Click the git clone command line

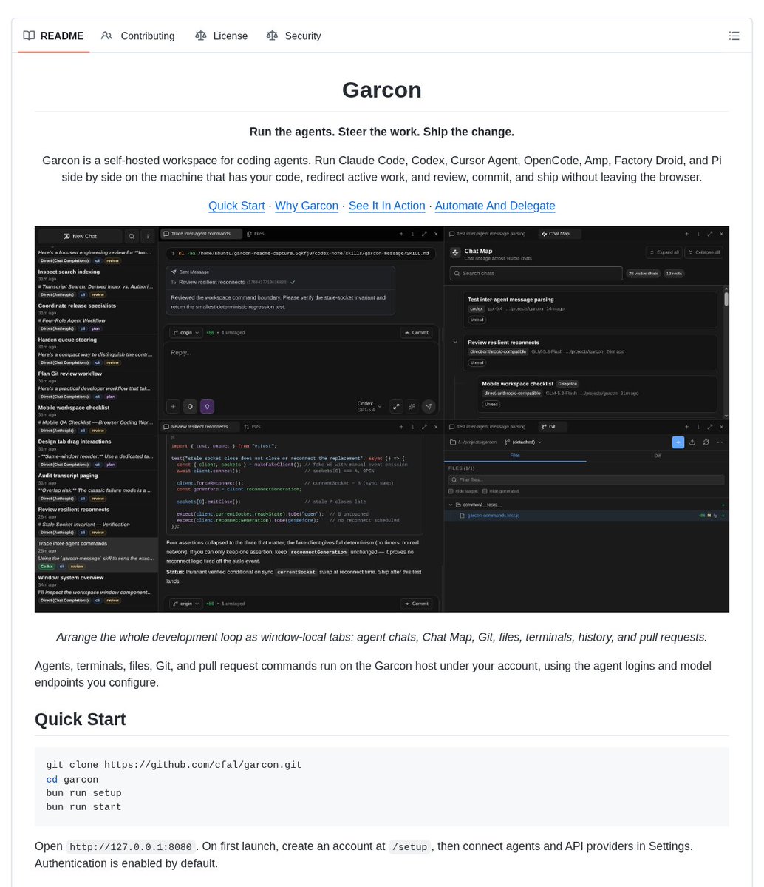coord(174,765)
